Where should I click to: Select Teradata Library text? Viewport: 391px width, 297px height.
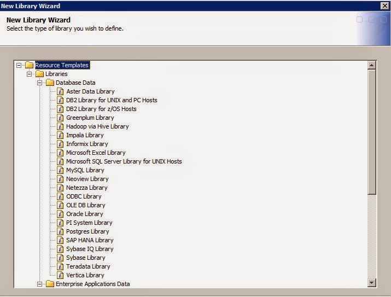pyautogui.click(x=88, y=266)
